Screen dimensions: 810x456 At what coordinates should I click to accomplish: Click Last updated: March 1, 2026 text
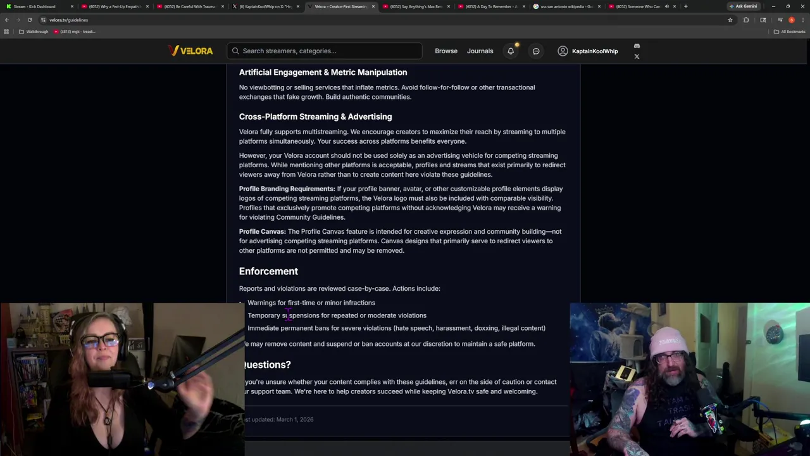pyautogui.click(x=279, y=419)
